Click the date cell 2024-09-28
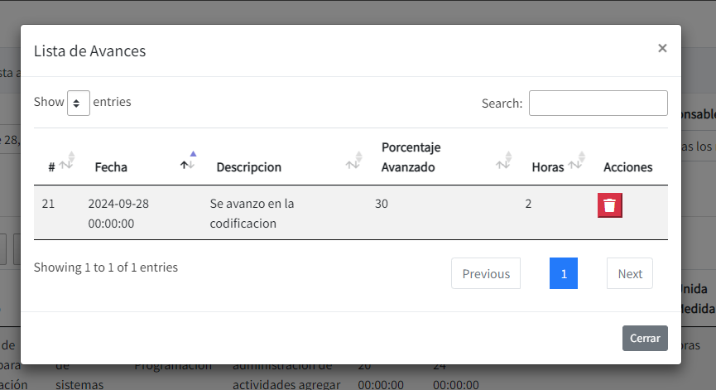 coord(118,204)
